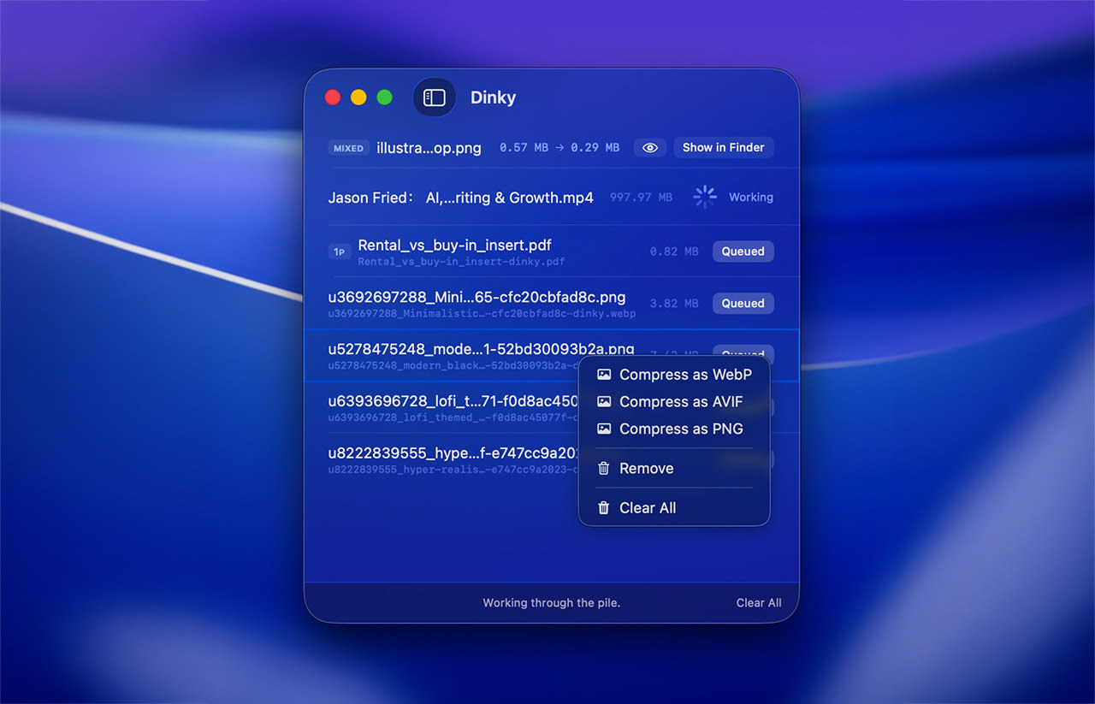
Task: Click Clear All in the bottom status bar
Action: click(x=759, y=602)
